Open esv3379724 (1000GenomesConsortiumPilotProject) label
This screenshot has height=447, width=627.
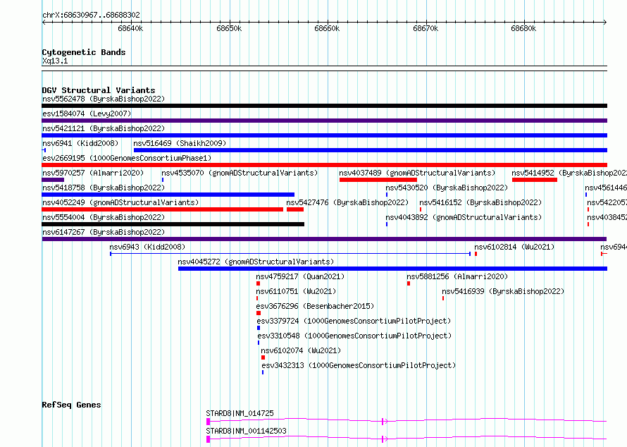[x=354, y=321]
